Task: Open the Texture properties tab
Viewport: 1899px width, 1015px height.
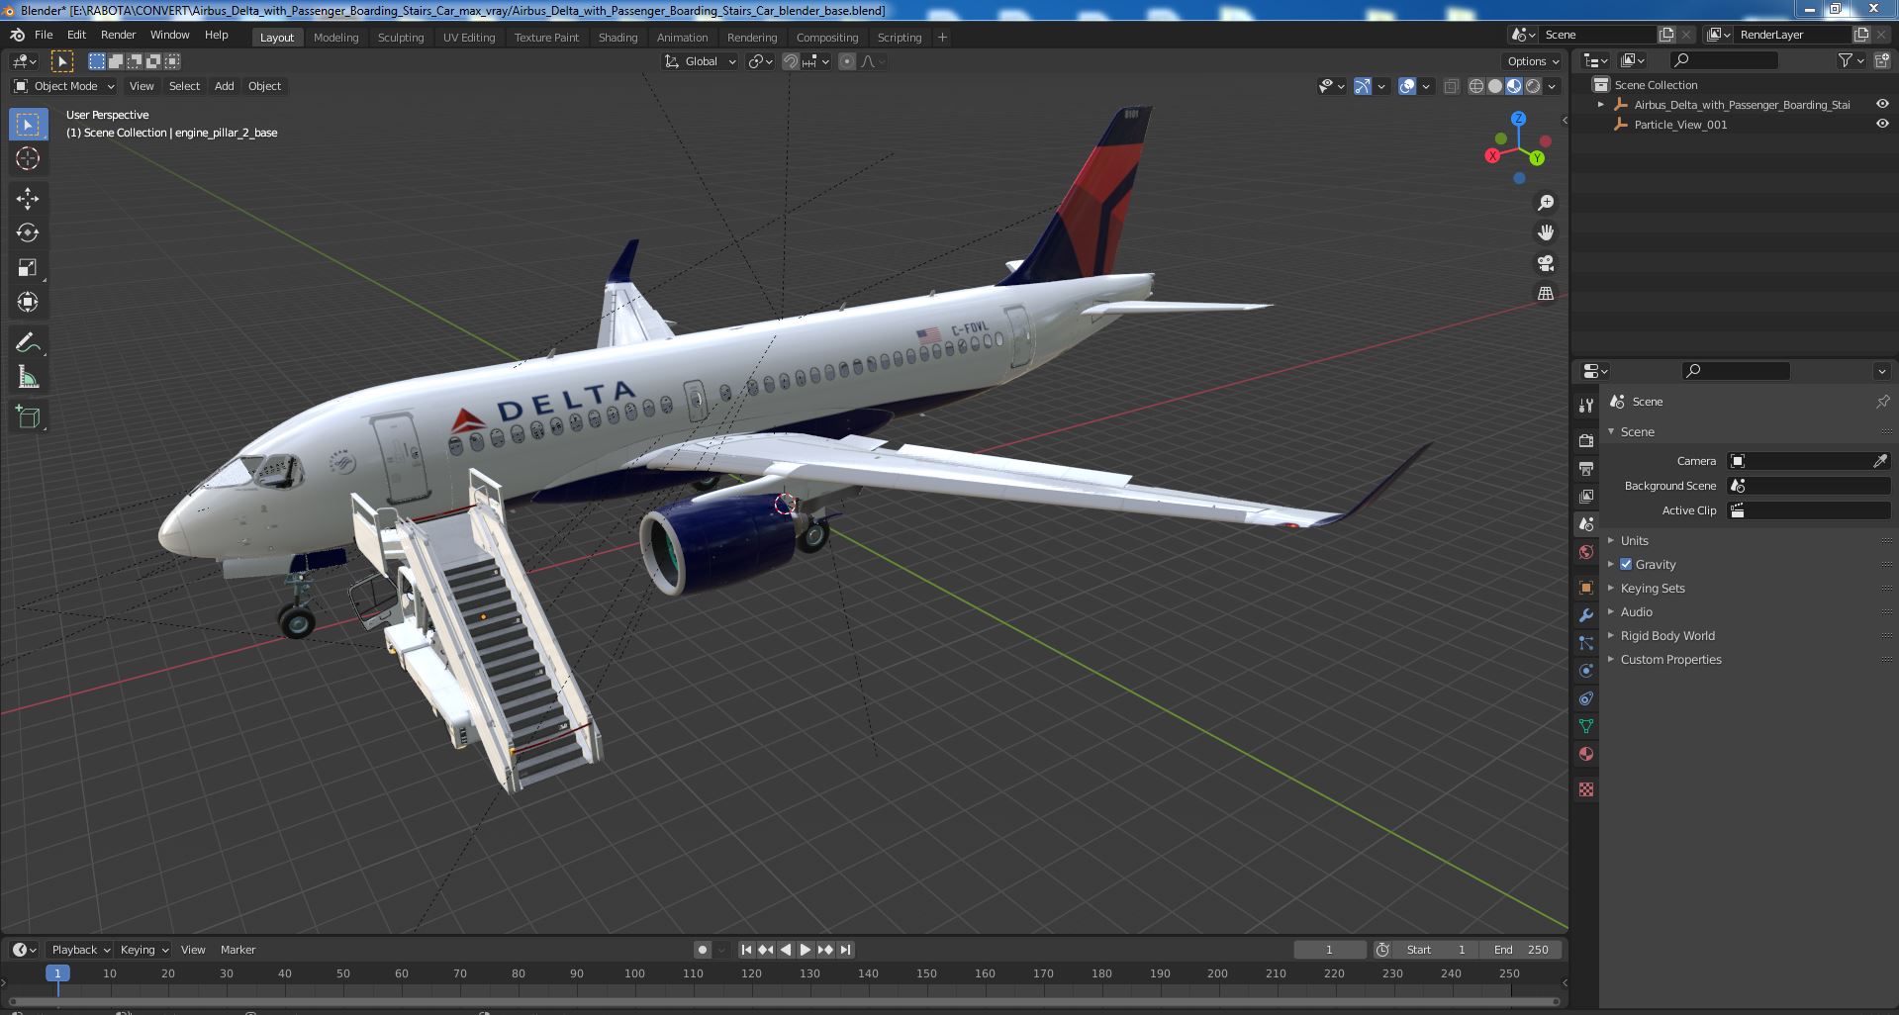Action: [x=1586, y=789]
